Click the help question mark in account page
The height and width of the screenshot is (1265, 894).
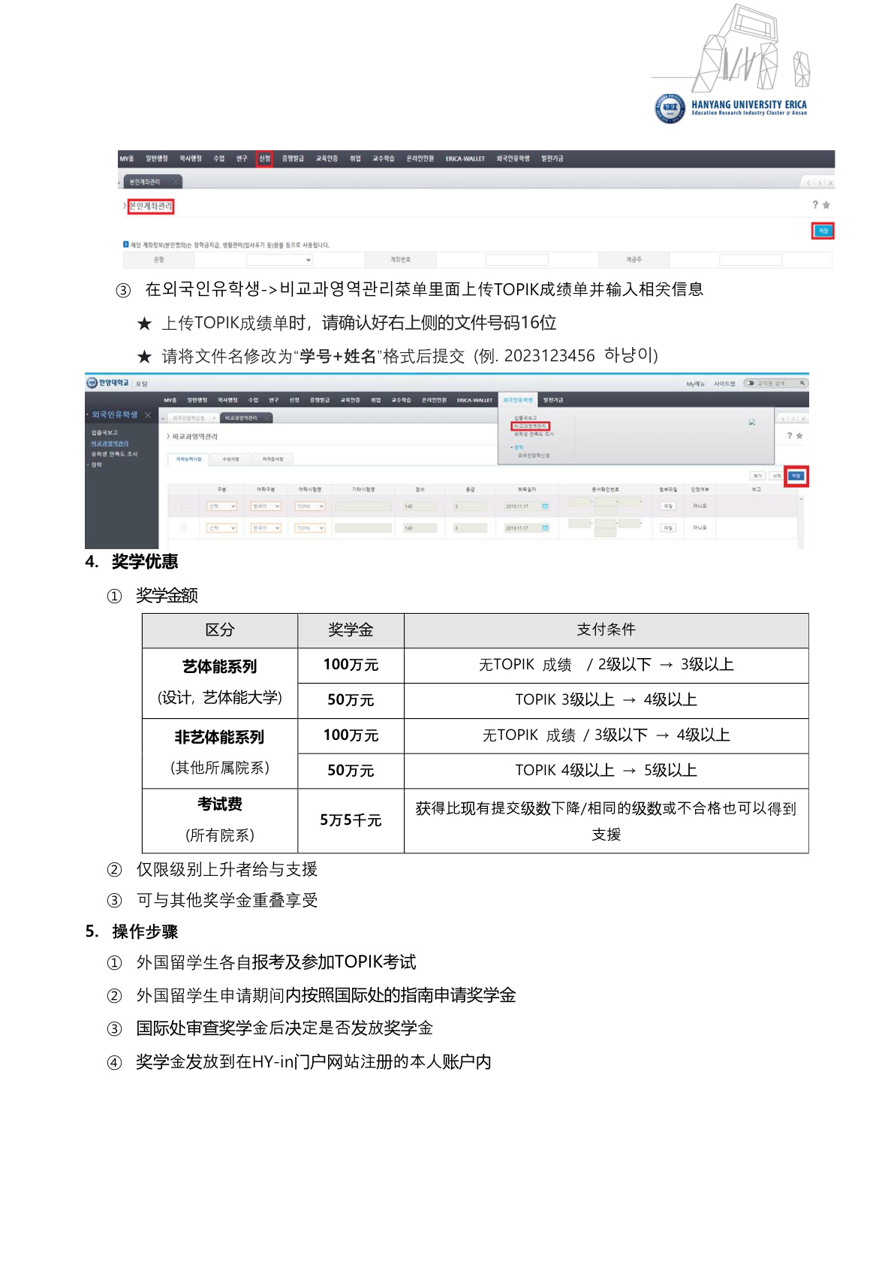tap(815, 205)
